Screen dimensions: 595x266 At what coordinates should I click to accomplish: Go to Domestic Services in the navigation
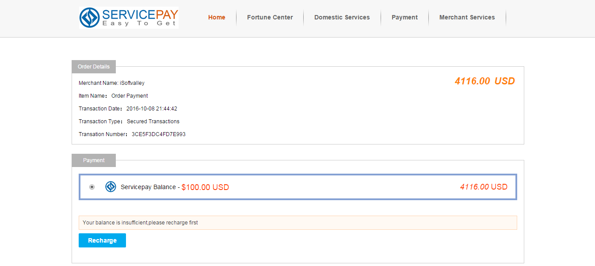pos(342,18)
